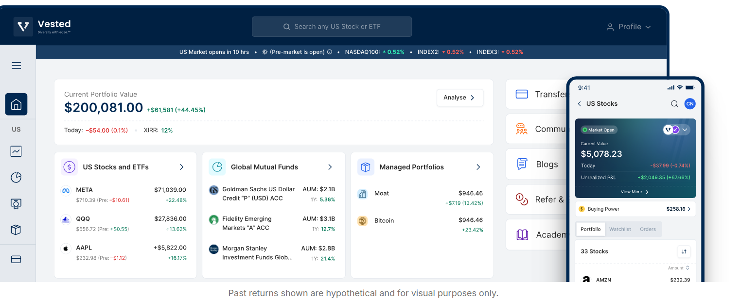Open the Profile dropdown
Viewport: 740px width, 300px height.
(628, 27)
